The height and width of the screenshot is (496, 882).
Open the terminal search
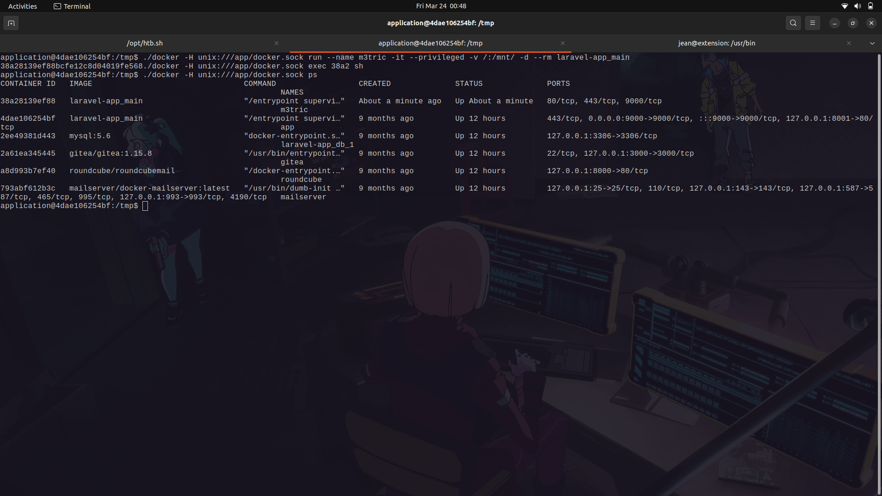pyautogui.click(x=793, y=23)
